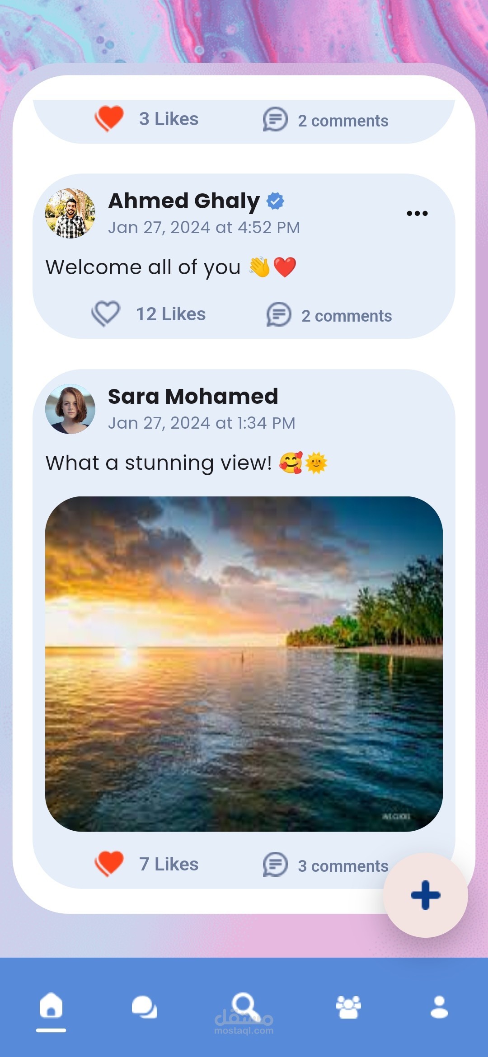This screenshot has height=1057, width=488.
Task: Open Ahmed Ghaly's profile picture
Action: click(x=70, y=213)
